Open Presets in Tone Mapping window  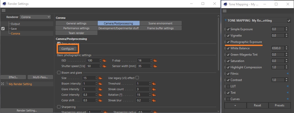point(279,105)
